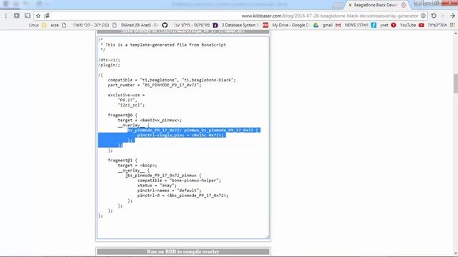Click the 'bs_pinmode_P9_17_0x72_pinmux {' line
Image resolution: width=458 pixels, height=257 pixels.
(164, 176)
